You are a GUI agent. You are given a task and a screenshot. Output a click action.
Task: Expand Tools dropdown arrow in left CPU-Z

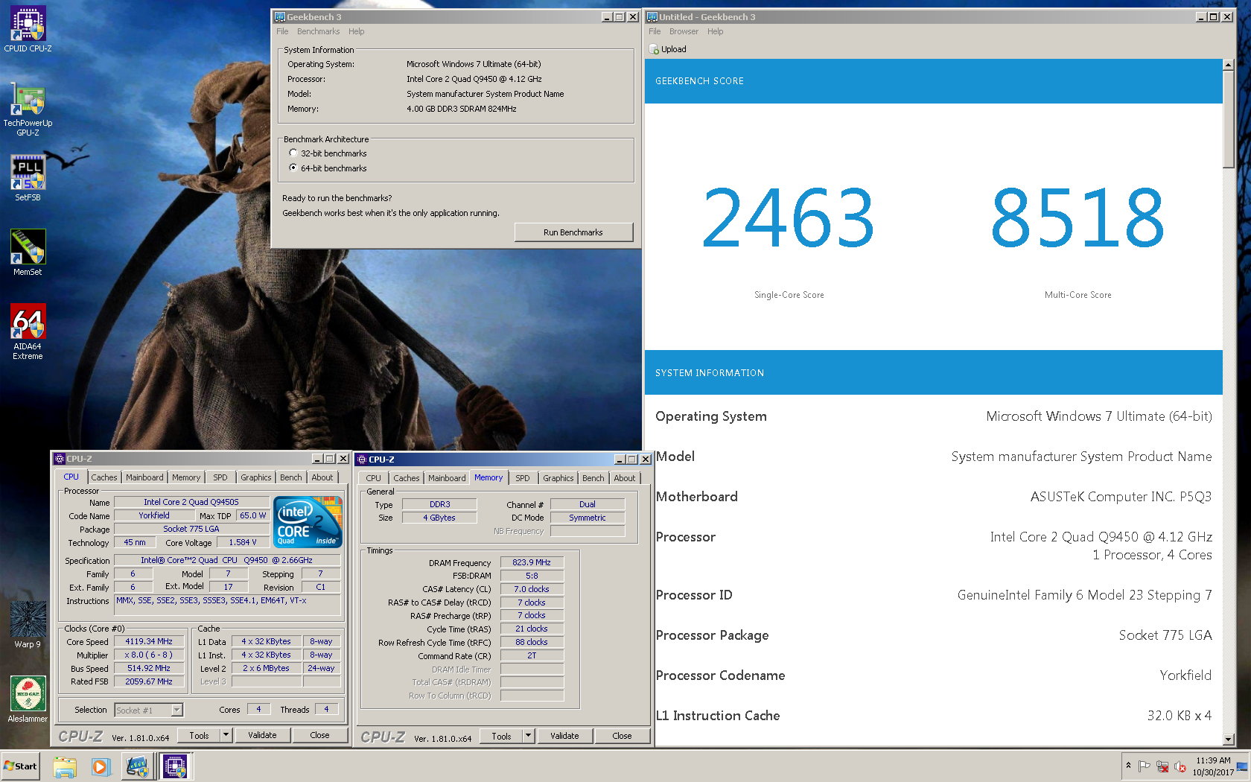click(x=226, y=735)
